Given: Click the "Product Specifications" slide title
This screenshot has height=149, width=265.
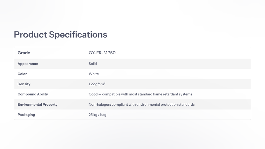Looking at the screenshot, I should pos(60,35).
